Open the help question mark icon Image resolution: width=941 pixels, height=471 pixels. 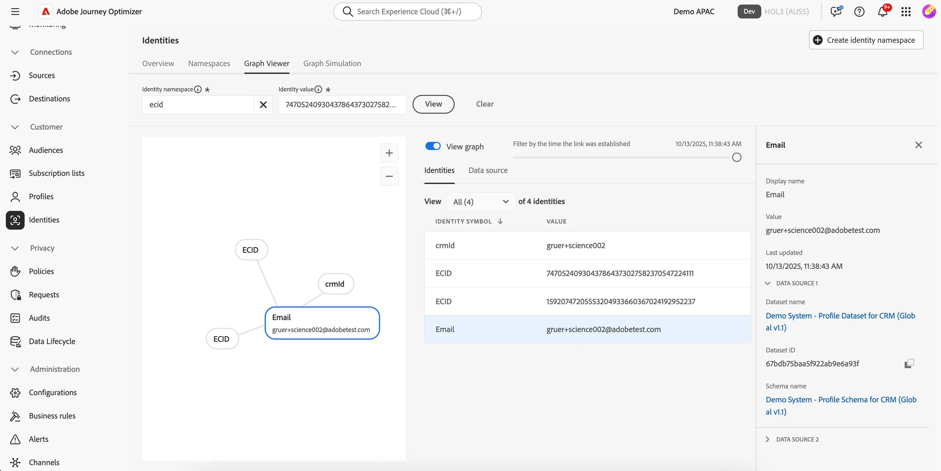tap(859, 12)
